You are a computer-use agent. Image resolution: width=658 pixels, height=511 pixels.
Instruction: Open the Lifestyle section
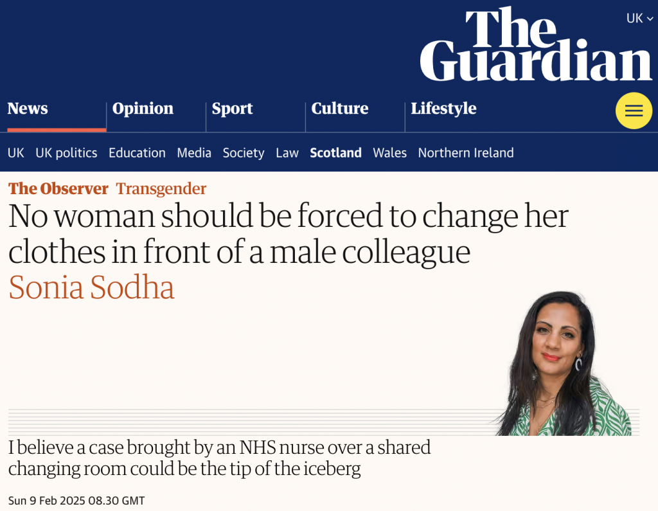[443, 109]
